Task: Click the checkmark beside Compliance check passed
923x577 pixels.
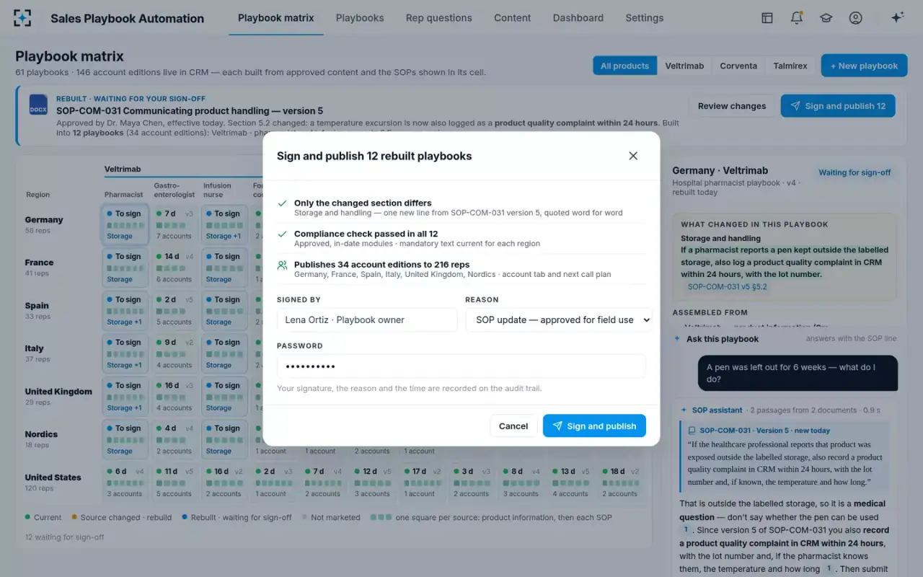Action: click(x=283, y=234)
